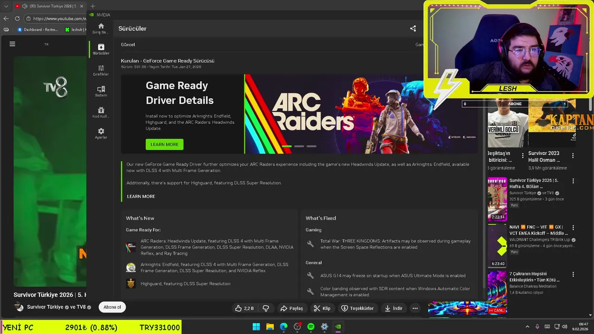Click the microphone icon in system tray
594x334 pixels.
tap(537, 327)
